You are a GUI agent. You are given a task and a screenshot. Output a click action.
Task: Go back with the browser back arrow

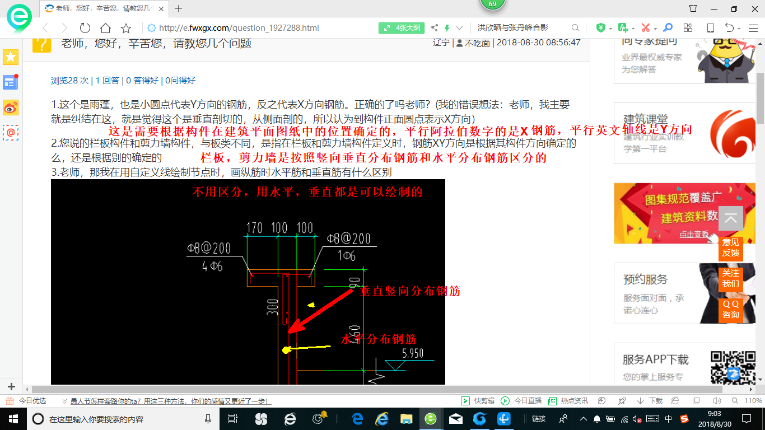tap(45, 28)
